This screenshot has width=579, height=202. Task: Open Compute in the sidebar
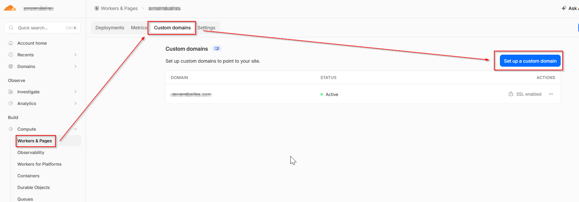pos(27,129)
